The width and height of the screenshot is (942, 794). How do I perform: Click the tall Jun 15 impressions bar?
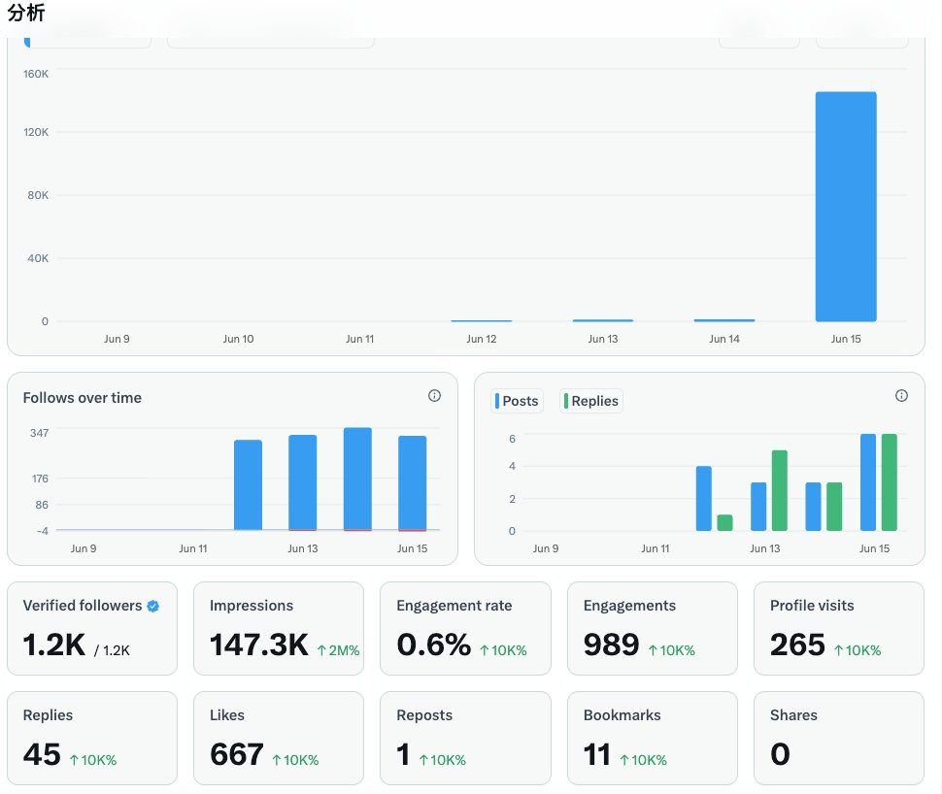[x=846, y=207]
